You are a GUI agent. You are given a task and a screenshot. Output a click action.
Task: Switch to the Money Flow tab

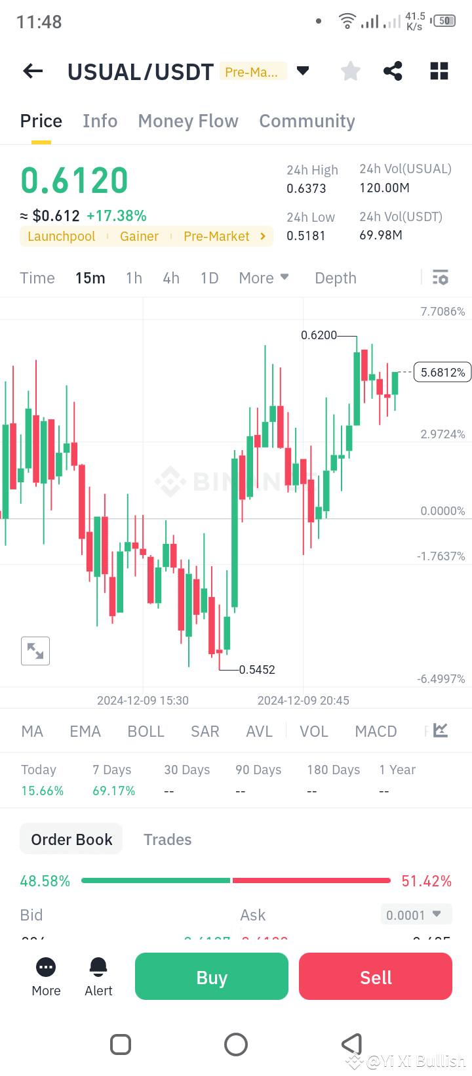click(187, 121)
